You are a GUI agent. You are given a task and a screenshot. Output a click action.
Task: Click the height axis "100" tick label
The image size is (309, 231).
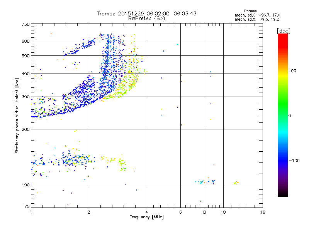pyautogui.click(x=25, y=185)
